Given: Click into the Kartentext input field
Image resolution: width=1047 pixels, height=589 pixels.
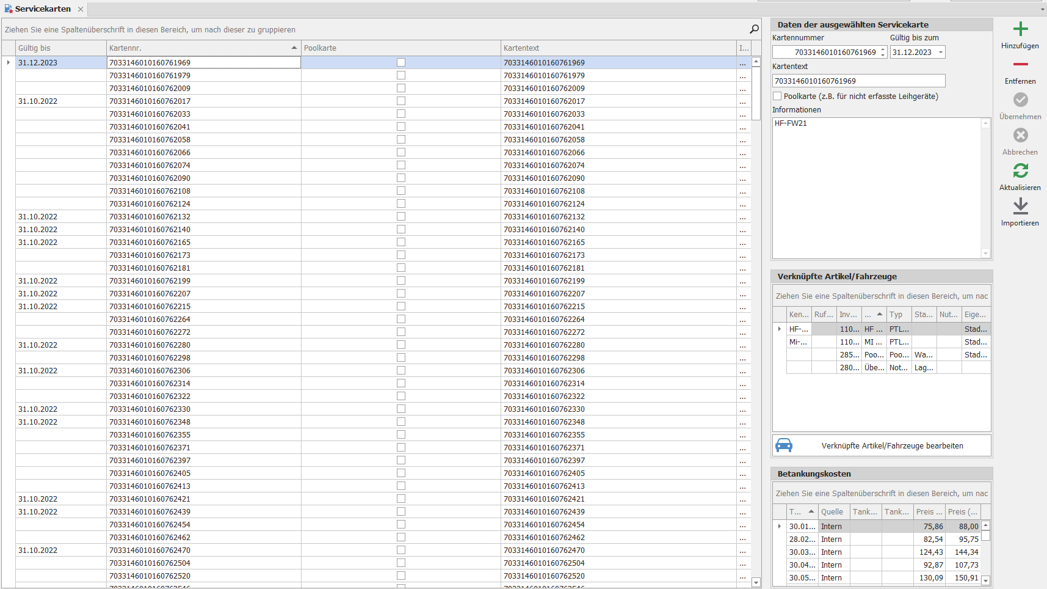Looking at the screenshot, I should click(858, 81).
